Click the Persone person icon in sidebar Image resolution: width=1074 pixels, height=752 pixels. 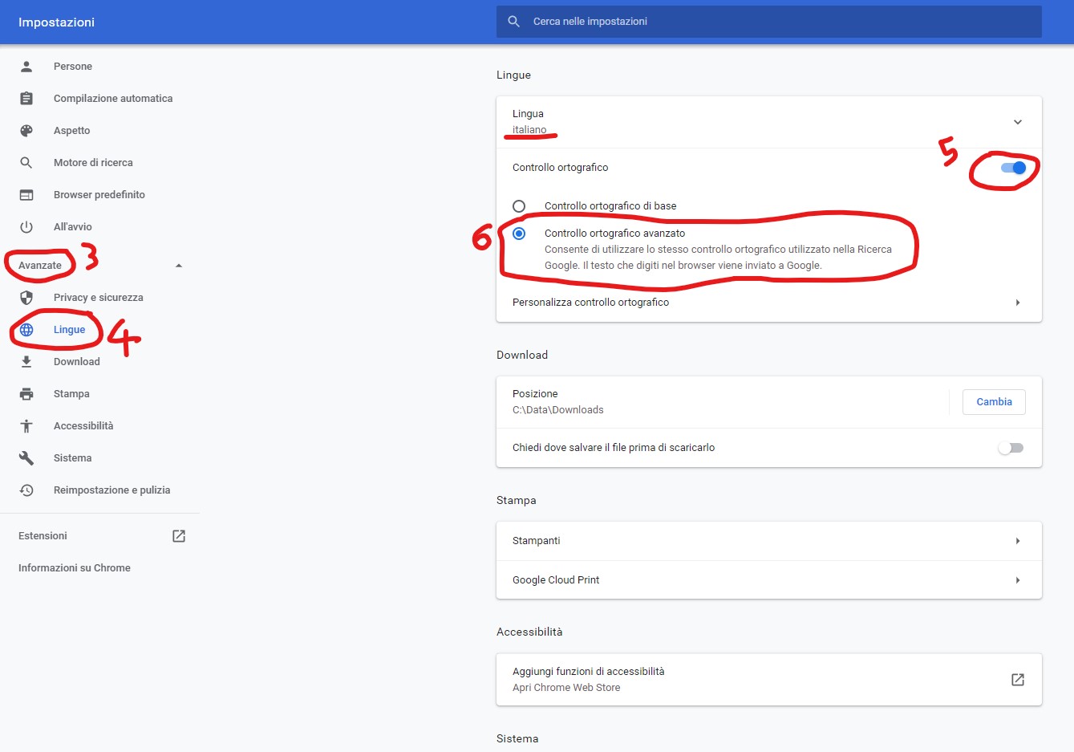point(26,67)
